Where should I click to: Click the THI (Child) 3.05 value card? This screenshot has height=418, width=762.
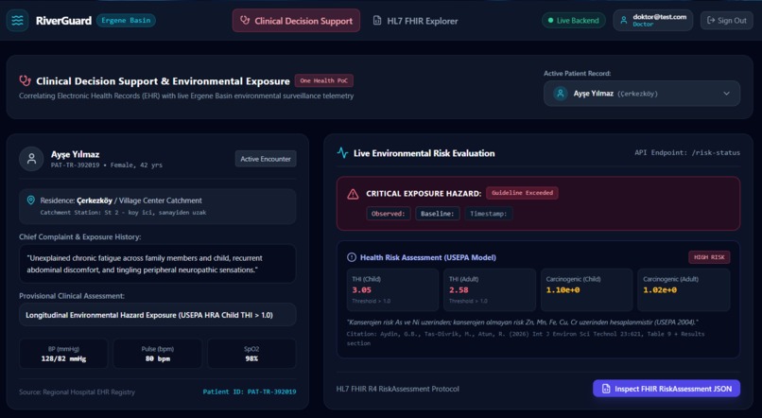click(x=392, y=289)
